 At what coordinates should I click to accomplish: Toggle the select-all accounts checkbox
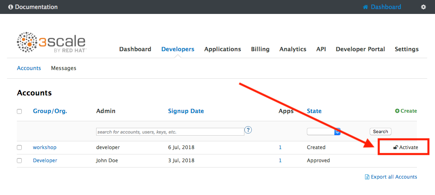[x=19, y=111]
